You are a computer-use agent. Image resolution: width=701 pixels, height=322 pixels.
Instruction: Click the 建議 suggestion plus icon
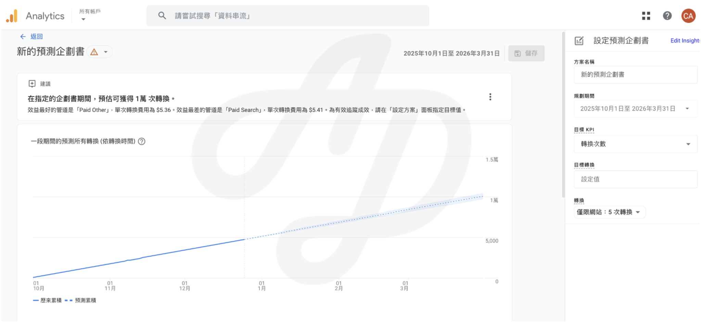click(x=32, y=84)
